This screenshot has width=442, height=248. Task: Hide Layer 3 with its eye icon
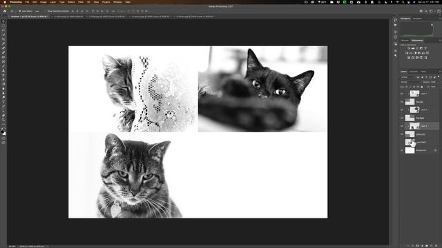(402, 110)
